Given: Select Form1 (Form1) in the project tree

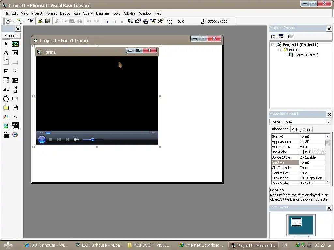Looking at the screenshot, I should [307, 55].
